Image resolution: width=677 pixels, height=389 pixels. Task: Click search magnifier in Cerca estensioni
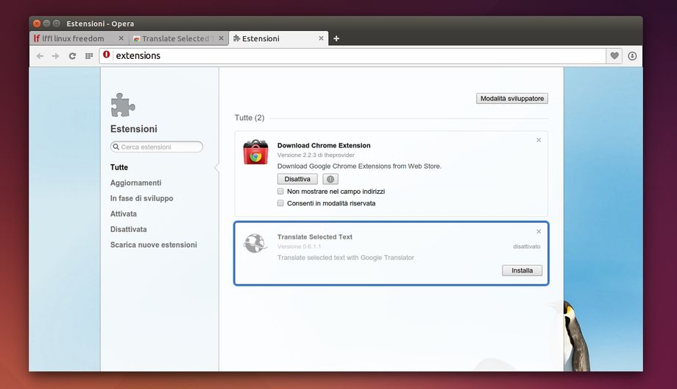[x=116, y=147]
